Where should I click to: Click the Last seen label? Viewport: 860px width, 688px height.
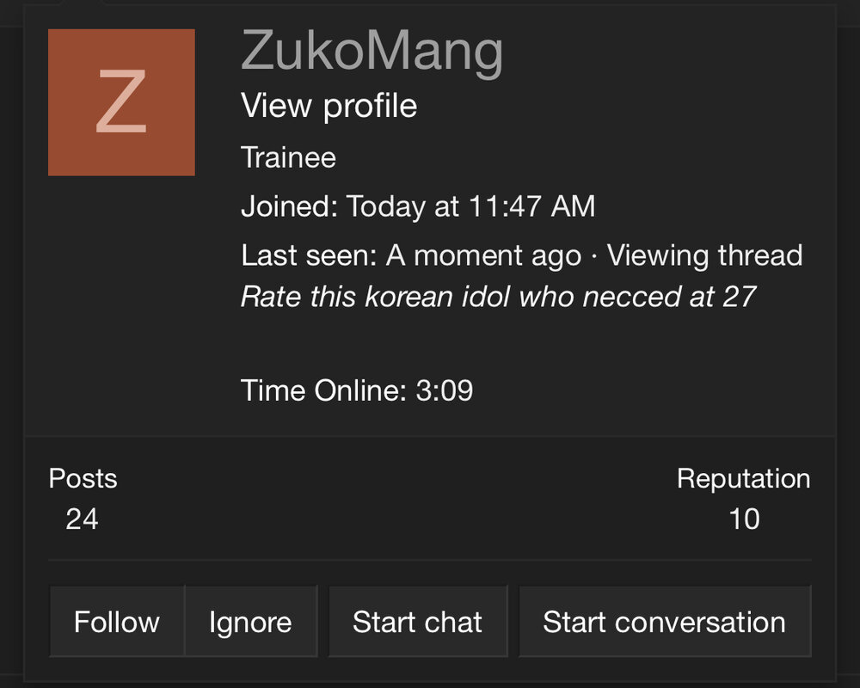click(x=310, y=255)
